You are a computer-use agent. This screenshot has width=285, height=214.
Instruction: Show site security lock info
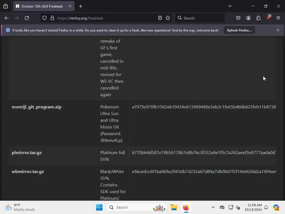tap(52, 18)
